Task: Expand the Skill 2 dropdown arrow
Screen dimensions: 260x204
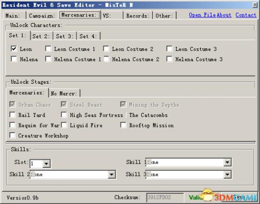Action: [x=112, y=174]
